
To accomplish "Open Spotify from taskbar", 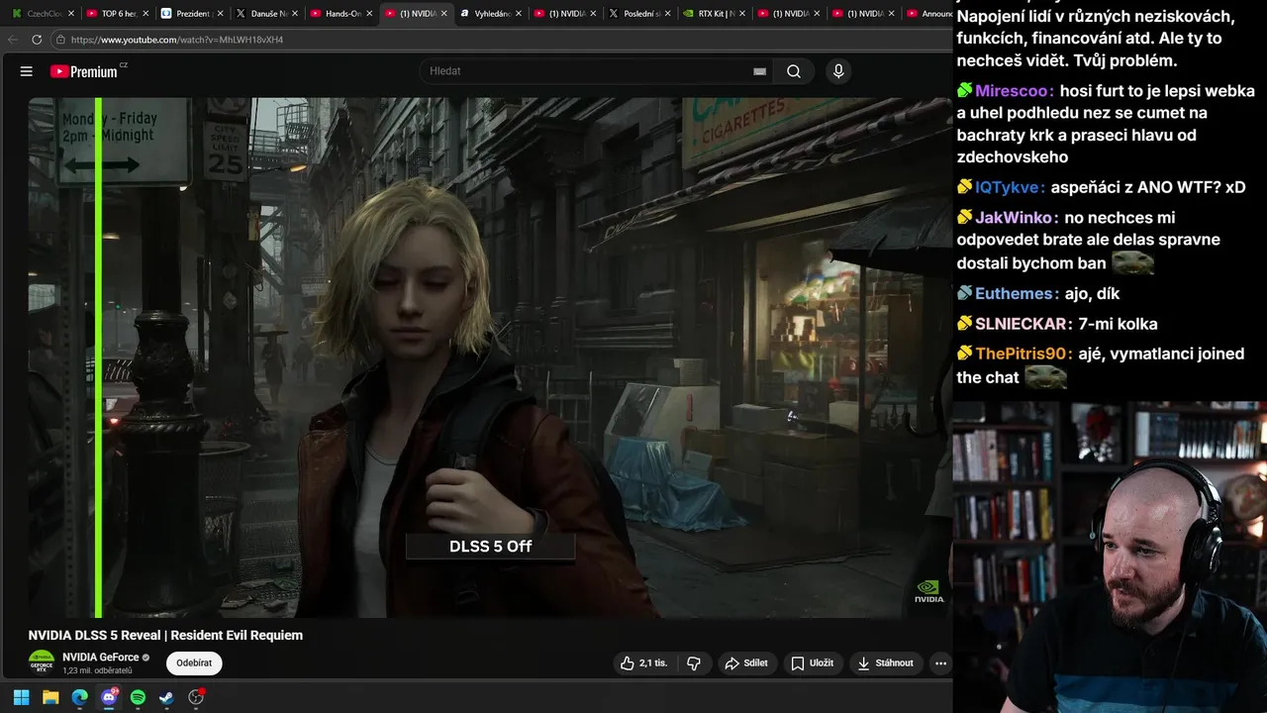I will click(138, 697).
